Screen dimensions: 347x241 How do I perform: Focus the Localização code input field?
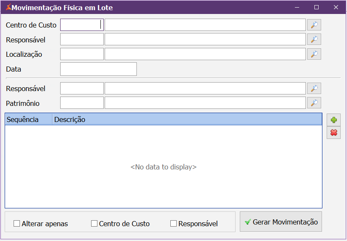click(82, 54)
